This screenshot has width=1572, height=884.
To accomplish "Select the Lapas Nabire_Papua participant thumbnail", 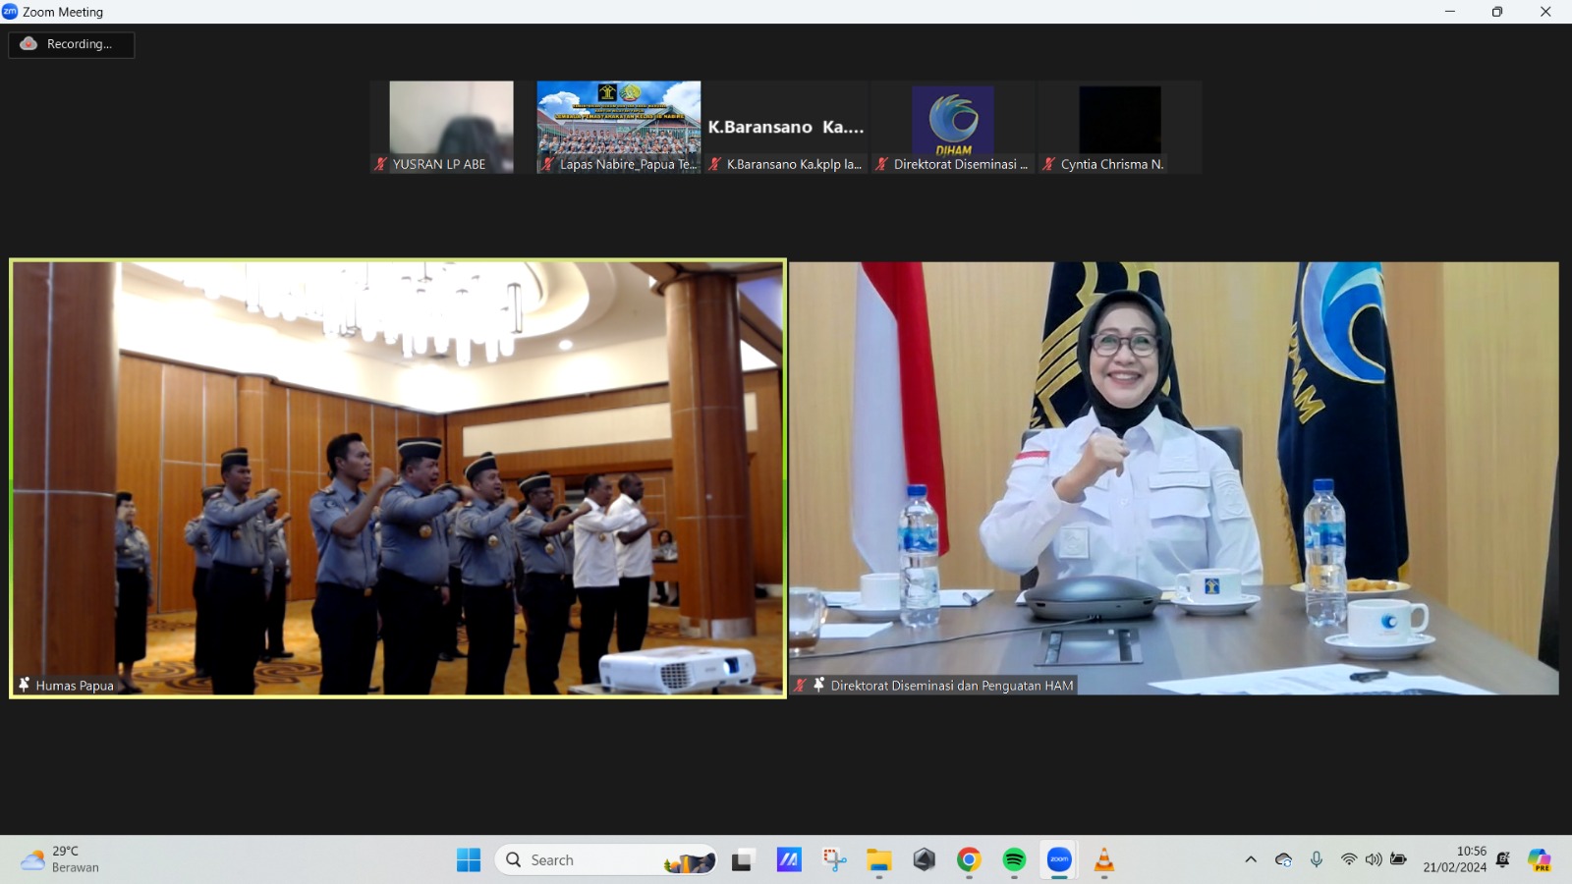I will 618,127.
